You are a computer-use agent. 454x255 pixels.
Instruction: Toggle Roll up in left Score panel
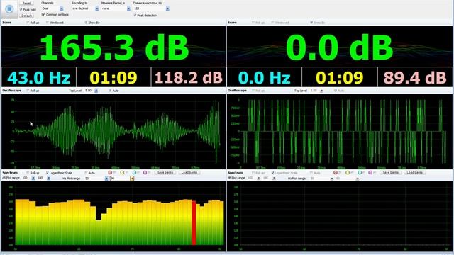click(28, 23)
